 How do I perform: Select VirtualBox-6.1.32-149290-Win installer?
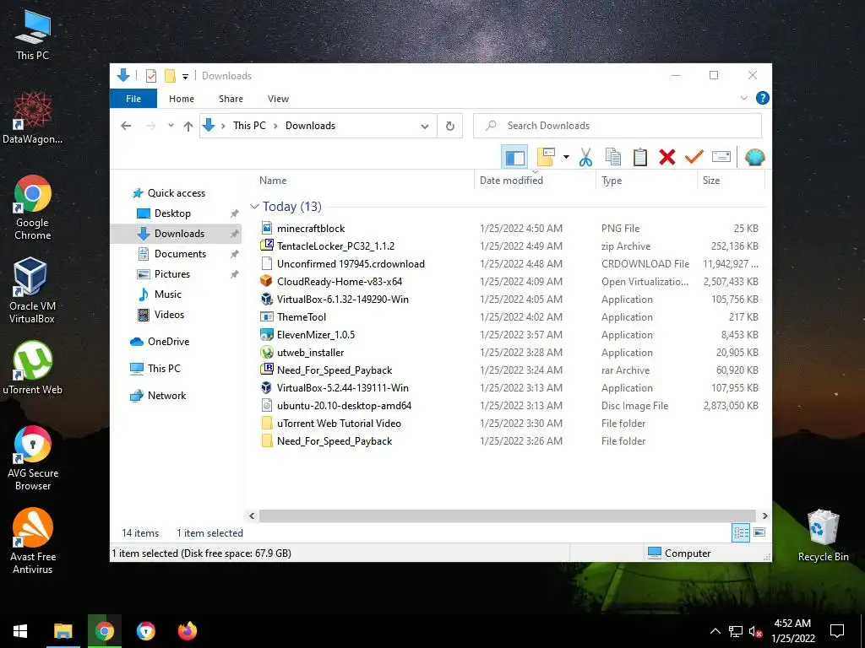(343, 300)
